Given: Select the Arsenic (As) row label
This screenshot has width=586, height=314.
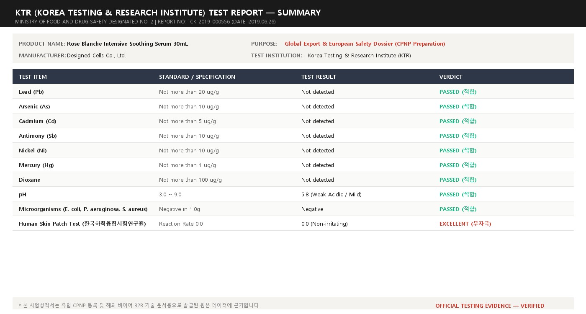Looking at the screenshot, I should [x=34, y=106].
